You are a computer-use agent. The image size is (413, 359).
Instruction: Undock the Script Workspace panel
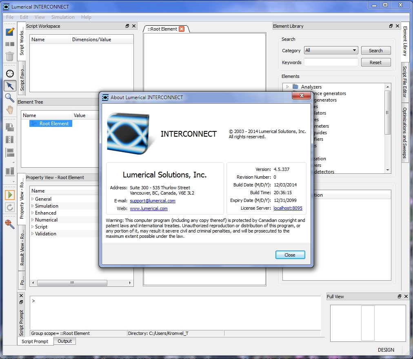(127, 26)
